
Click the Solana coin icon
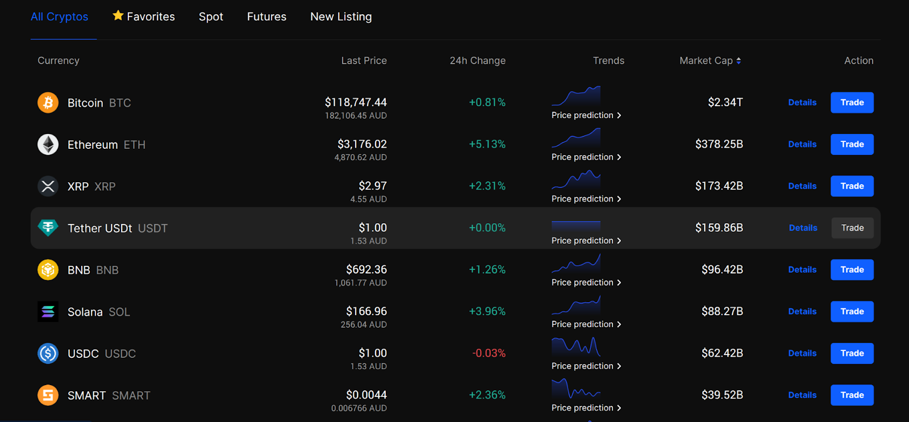[x=48, y=311]
